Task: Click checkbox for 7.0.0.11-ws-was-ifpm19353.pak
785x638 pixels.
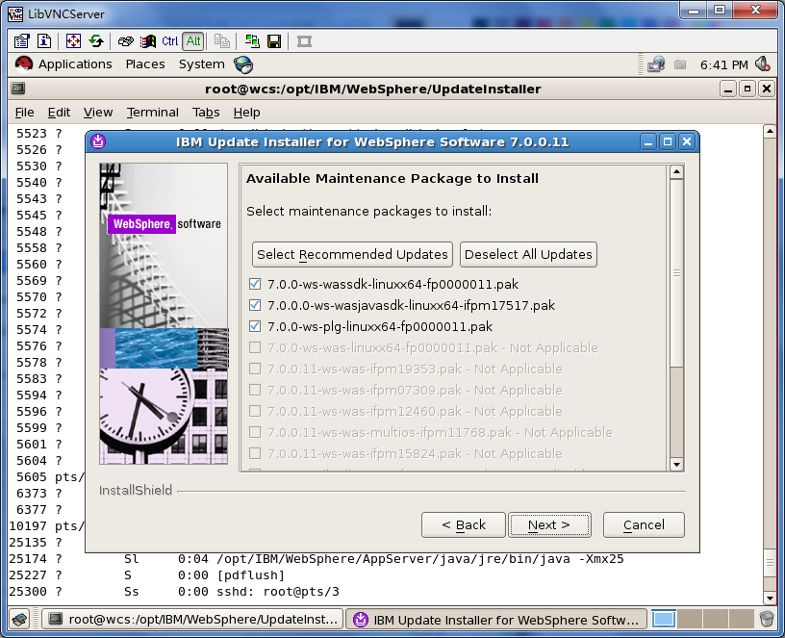Action: click(x=255, y=369)
